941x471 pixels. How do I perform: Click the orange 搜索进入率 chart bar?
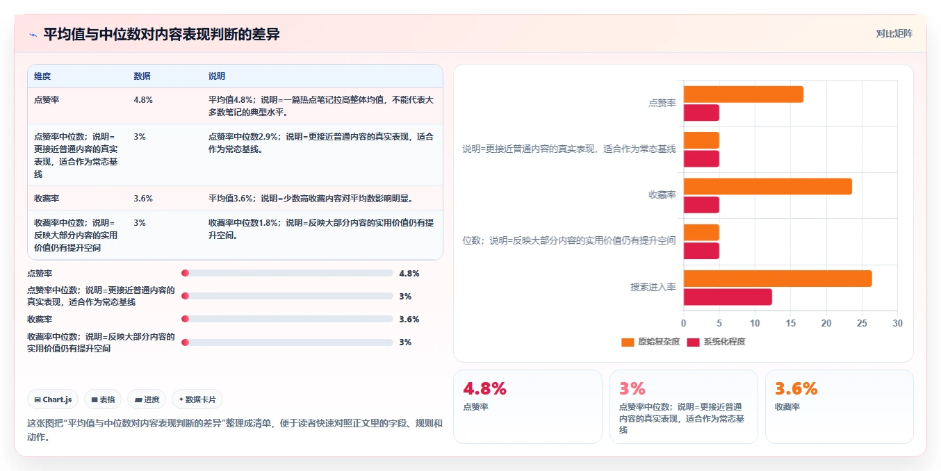[778, 279]
